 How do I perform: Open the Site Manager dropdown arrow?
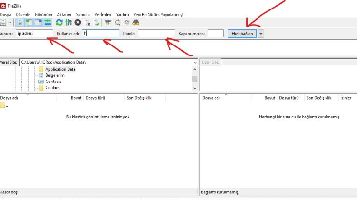click(10, 22)
